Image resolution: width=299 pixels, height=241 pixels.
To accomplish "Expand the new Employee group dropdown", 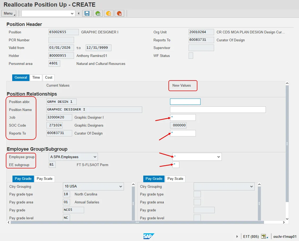I will pos(219,157).
